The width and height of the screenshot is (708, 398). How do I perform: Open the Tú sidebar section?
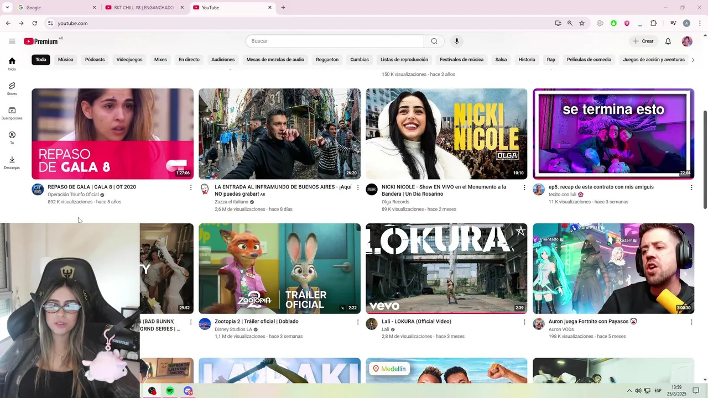pyautogui.click(x=12, y=138)
